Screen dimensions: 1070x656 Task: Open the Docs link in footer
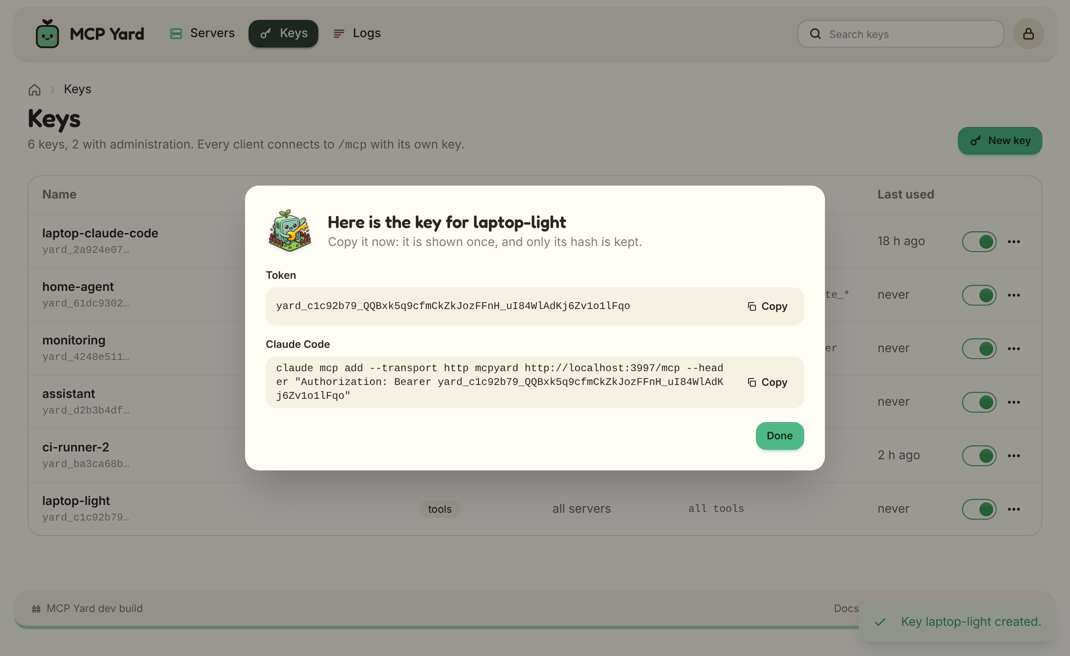846,608
